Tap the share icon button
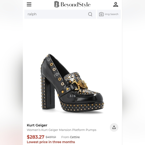 [x=114, y=127]
